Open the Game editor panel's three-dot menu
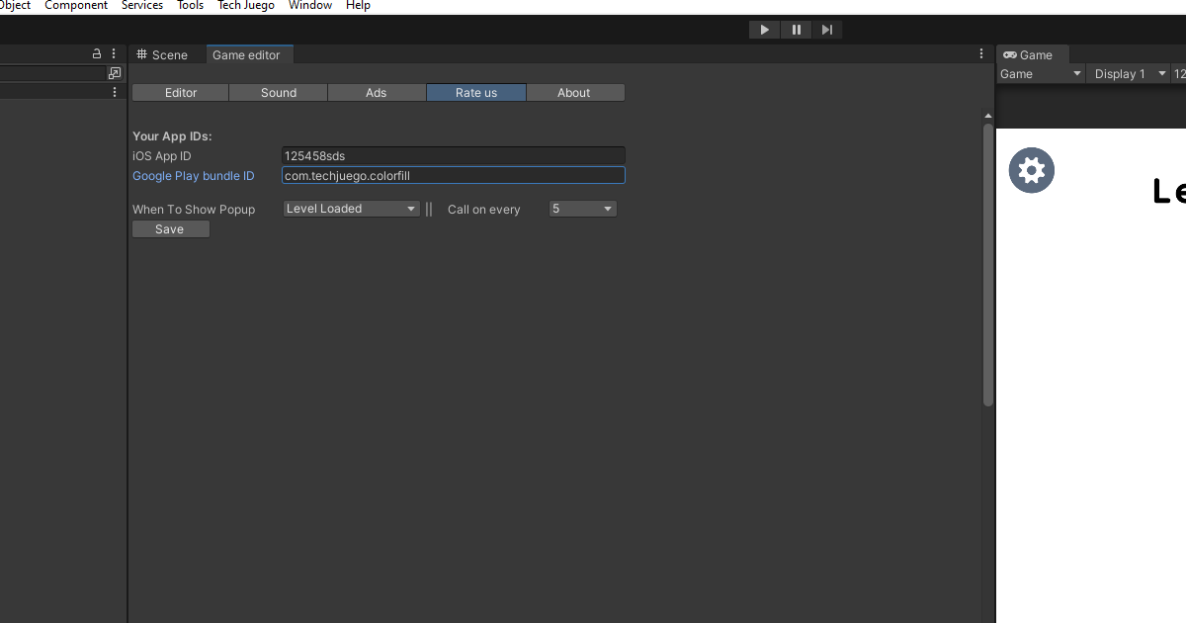 [981, 53]
